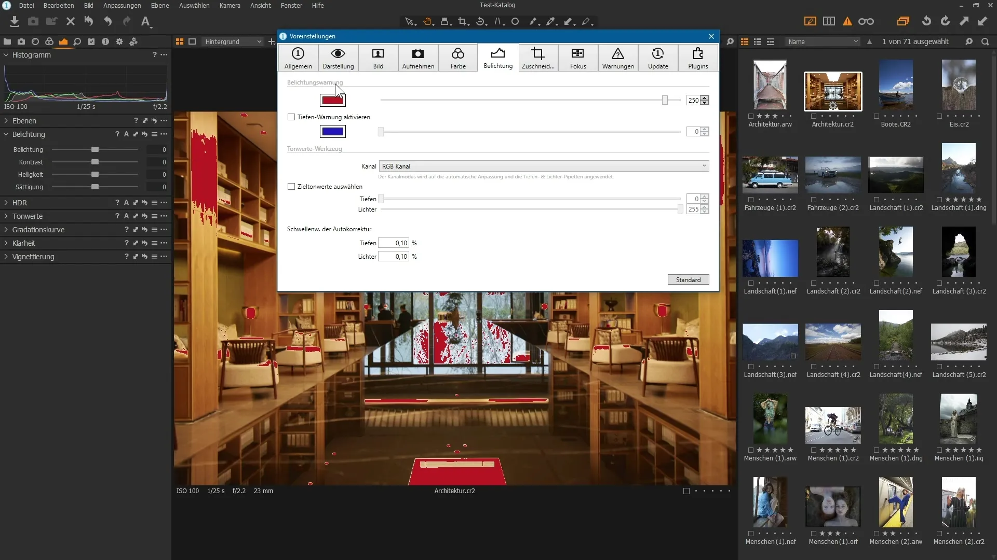Select the crop tool in toolbar

pos(462,22)
